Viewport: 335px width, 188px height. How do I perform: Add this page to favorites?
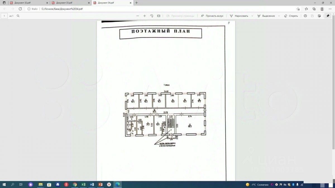[x=298, y=9]
